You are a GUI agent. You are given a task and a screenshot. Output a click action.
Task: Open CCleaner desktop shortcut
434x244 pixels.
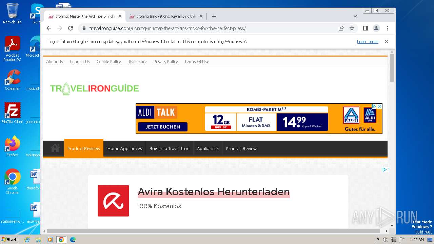pos(12,80)
